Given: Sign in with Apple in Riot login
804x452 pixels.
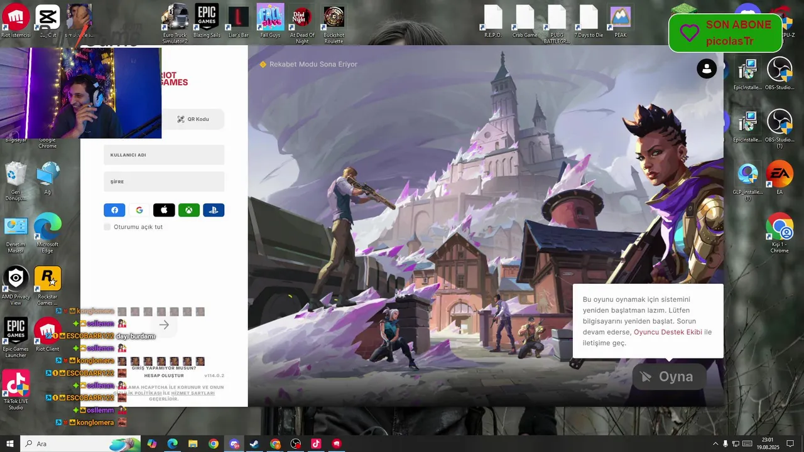Looking at the screenshot, I should point(164,210).
